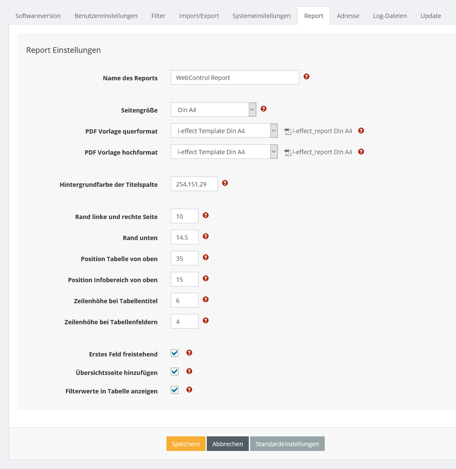Screen dimensions: 456x469
Task: Toggle Übersichtsseite hinzufügen checkbox
Action: (x=175, y=372)
